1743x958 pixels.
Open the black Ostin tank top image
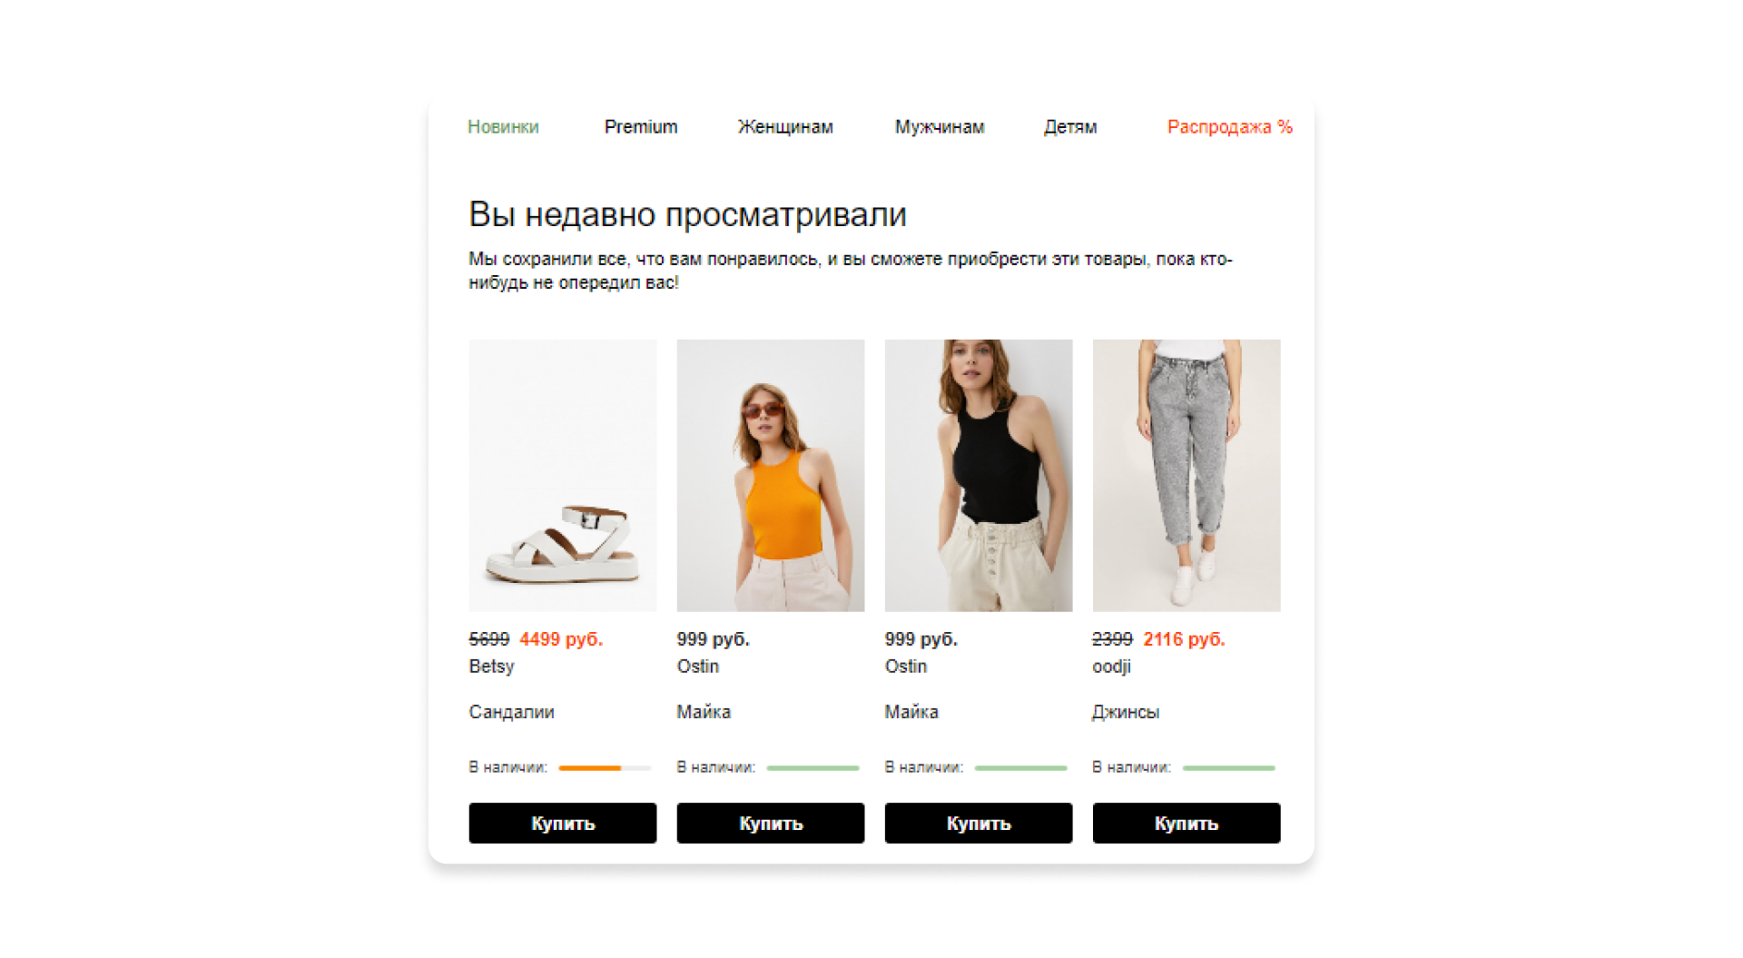point(979,475)
